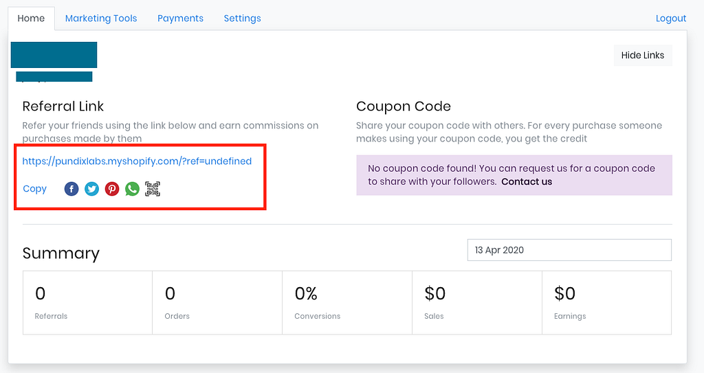
Task: Click the 13 Apr 2020 date field
Action: [569, 250]
